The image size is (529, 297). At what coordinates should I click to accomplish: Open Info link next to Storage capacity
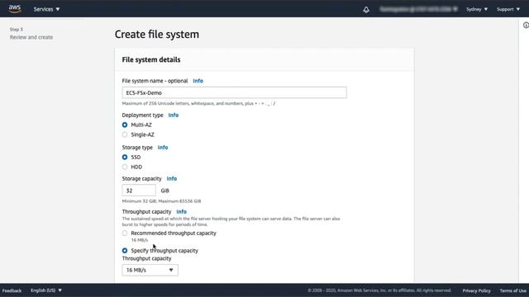point(172,178)
